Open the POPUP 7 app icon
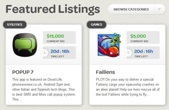 click(x=24, y=45)
